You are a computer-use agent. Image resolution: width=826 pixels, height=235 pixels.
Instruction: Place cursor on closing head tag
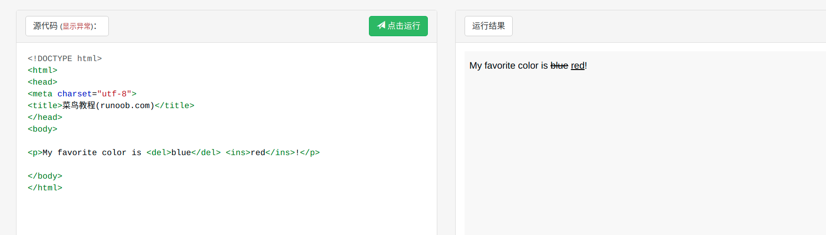tap(45, 117)
